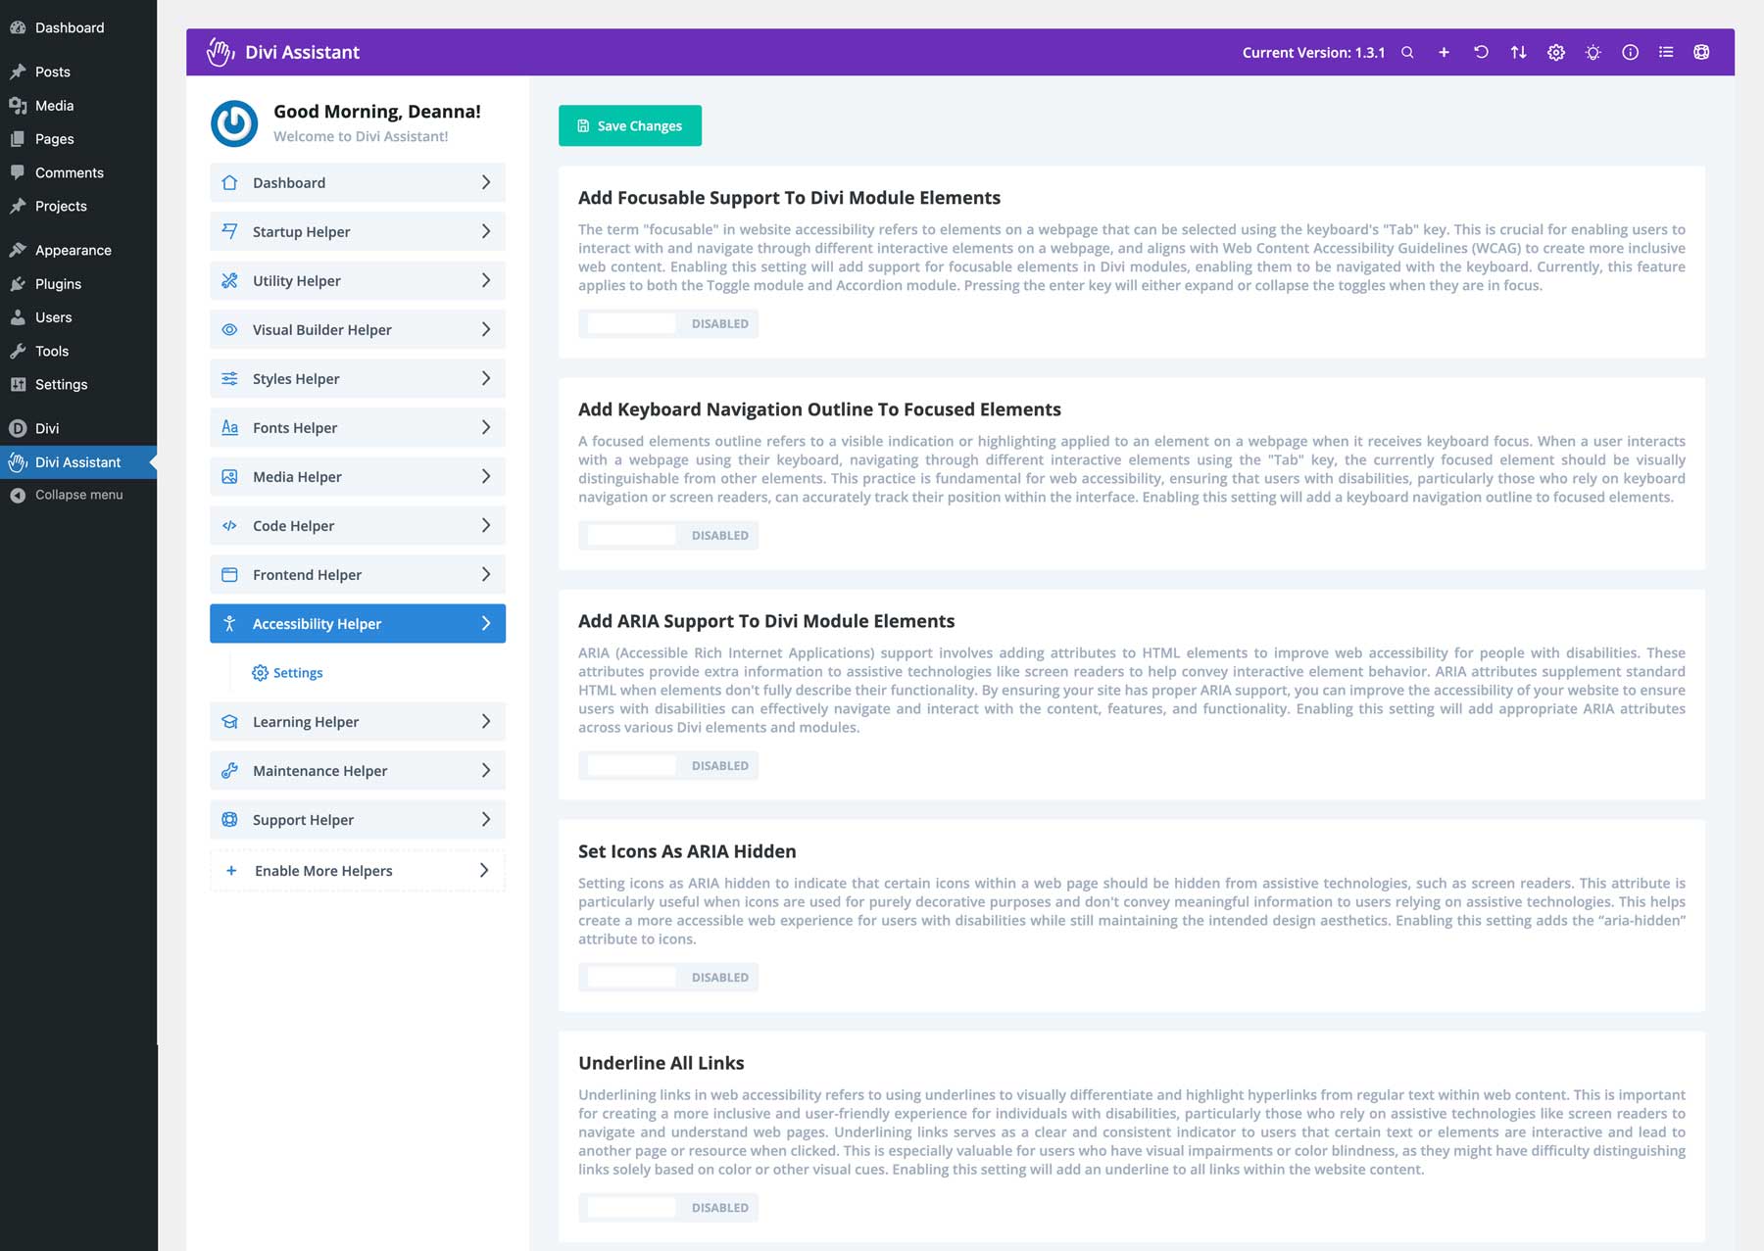Open Users in the WordPress admin sidebar
The width and height of the screenshot is (1764, 1251).
click(78, 317)
